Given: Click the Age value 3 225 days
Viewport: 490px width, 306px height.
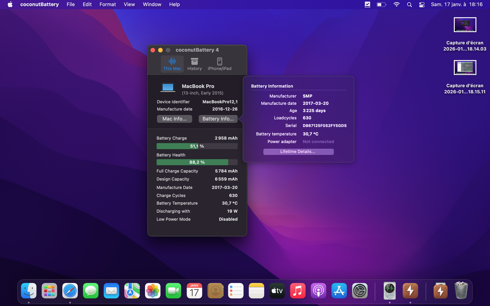Looking at the screenshot, I should click(x=314, y=111).
